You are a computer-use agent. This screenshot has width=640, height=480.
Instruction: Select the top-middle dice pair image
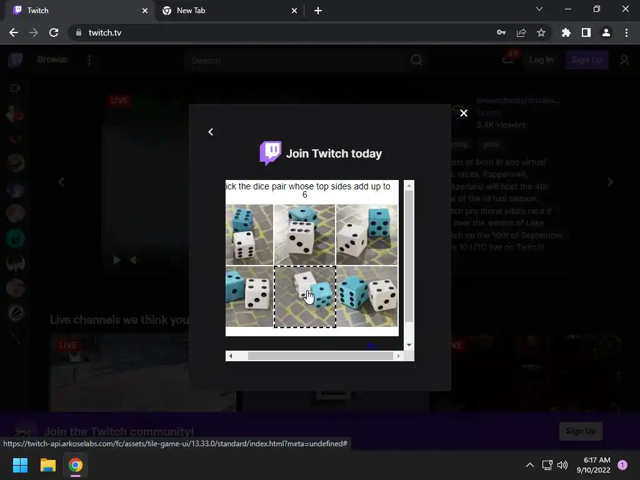pos(304,235)
